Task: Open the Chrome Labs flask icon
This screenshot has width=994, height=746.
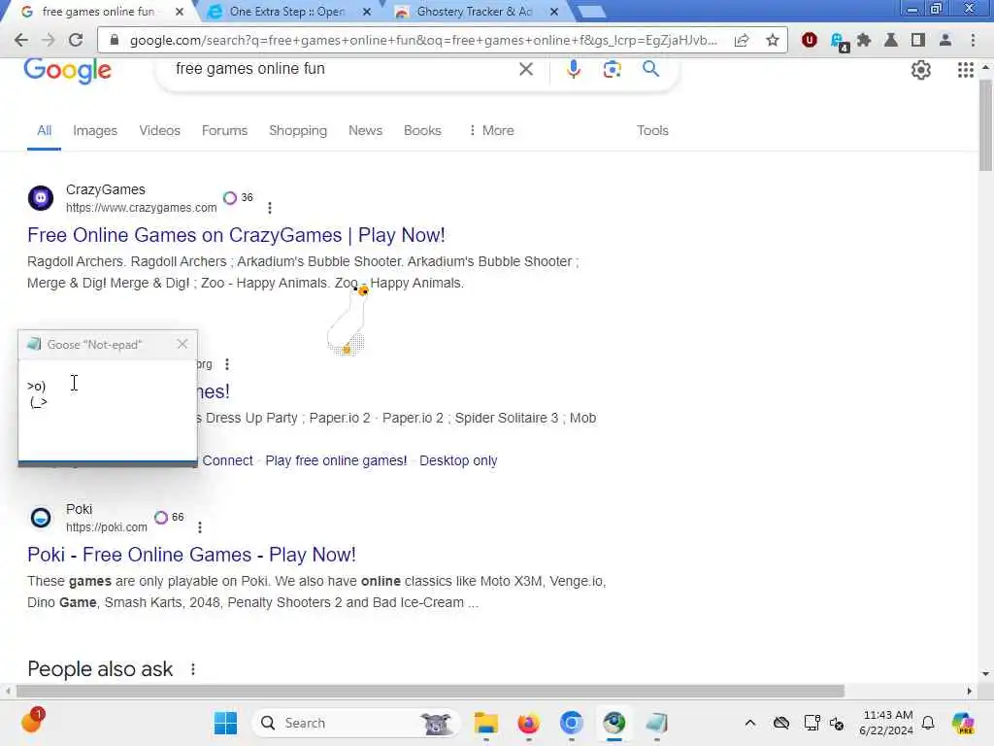Action: [891, 40]
